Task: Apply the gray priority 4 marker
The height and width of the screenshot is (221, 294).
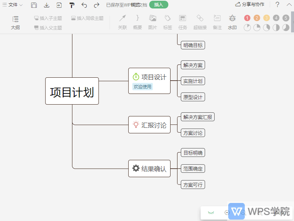Action: point(276,18)
